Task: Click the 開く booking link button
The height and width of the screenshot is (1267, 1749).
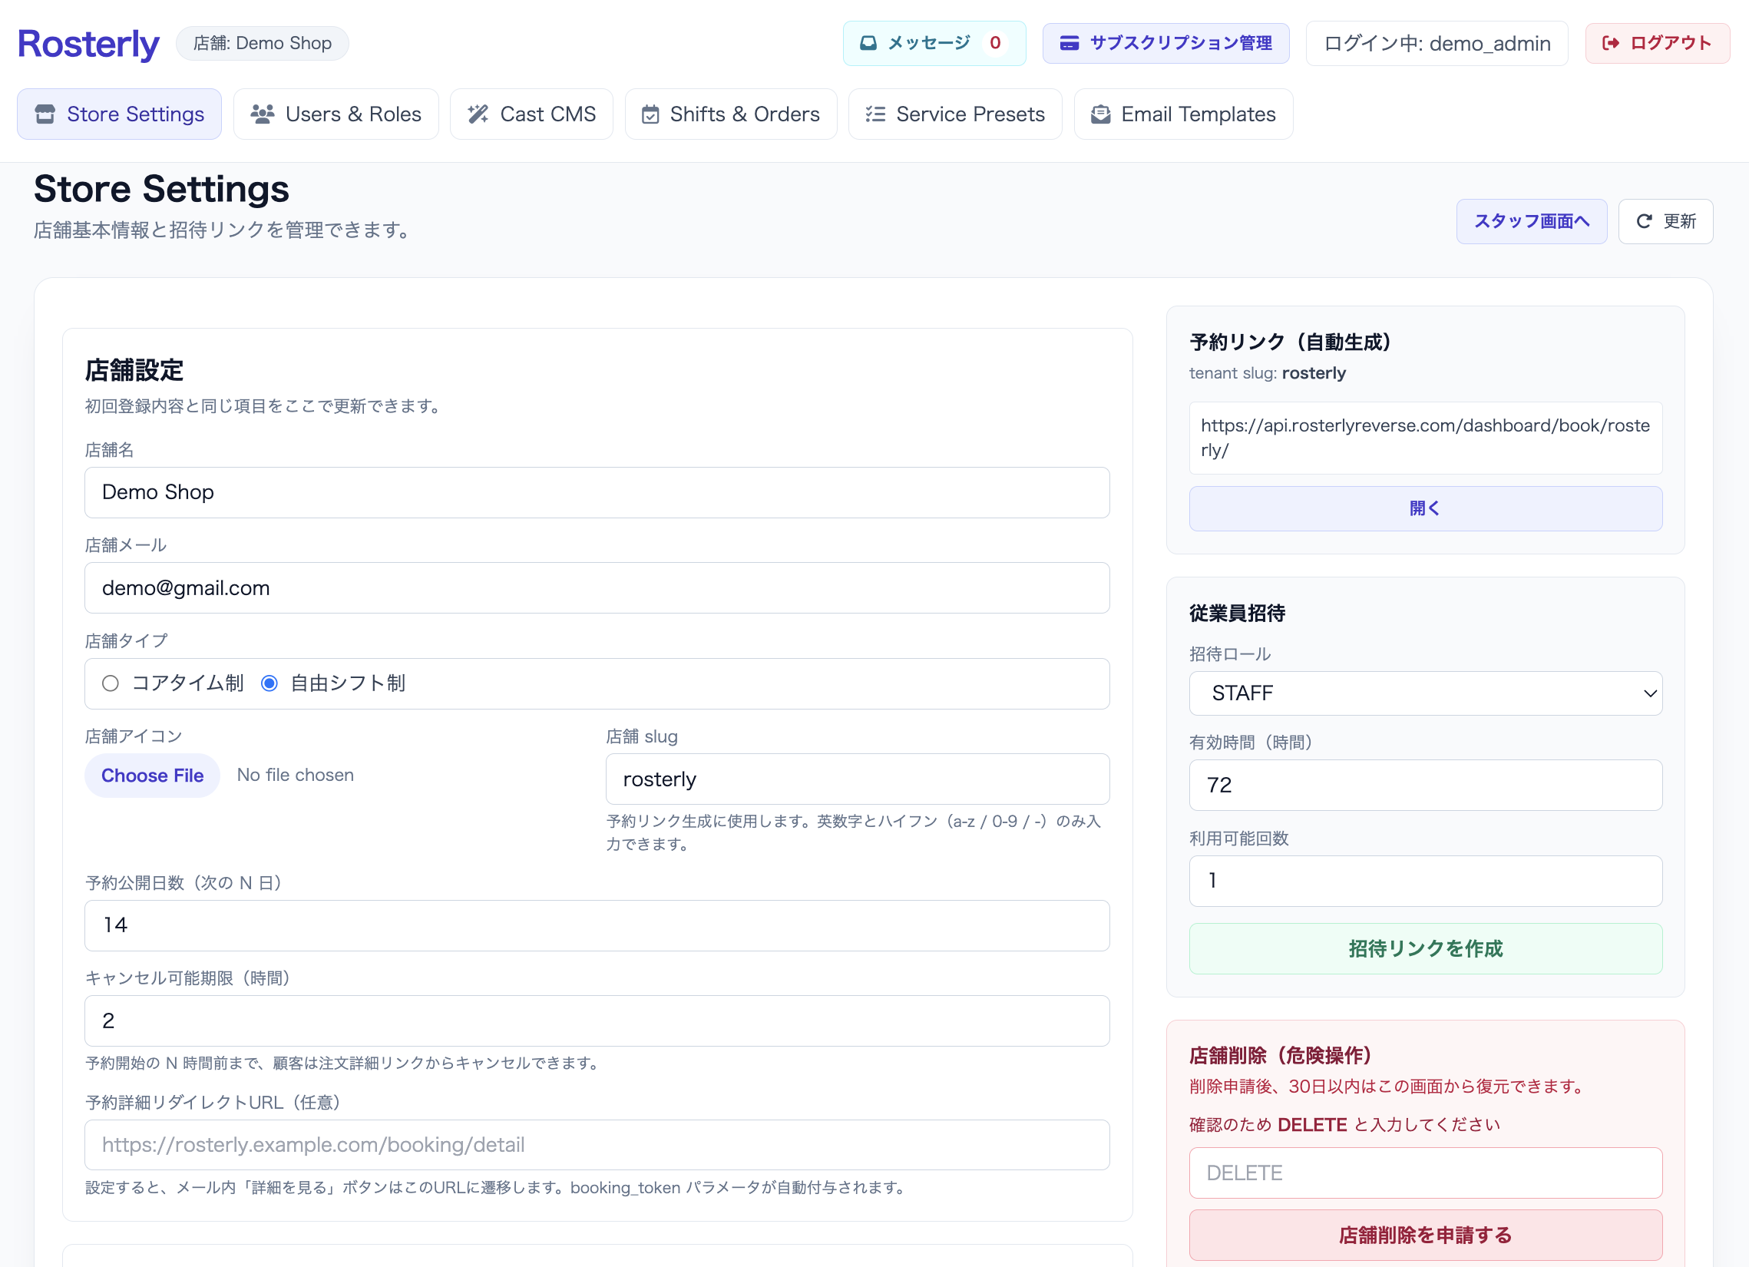Action: [x=1424, y=508]
